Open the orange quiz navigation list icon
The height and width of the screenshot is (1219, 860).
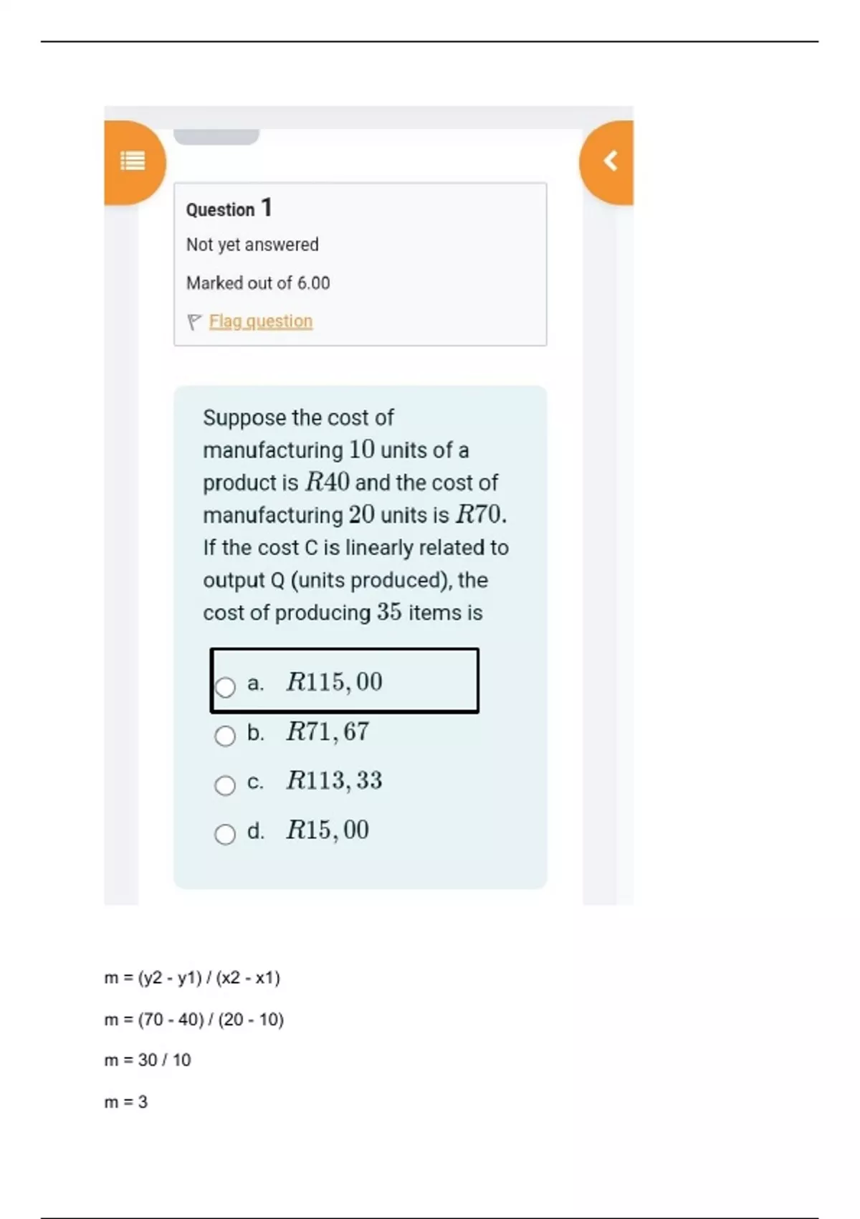click(133, 161)
